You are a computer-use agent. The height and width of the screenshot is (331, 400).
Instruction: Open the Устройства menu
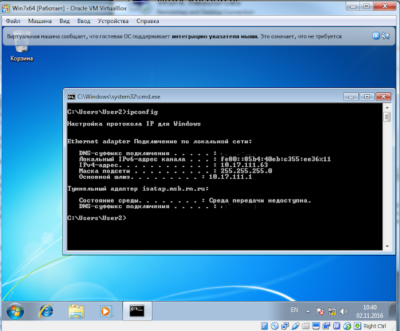[x=113, y=21]
